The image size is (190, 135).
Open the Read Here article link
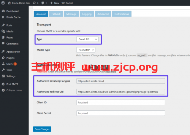[111, 72]
